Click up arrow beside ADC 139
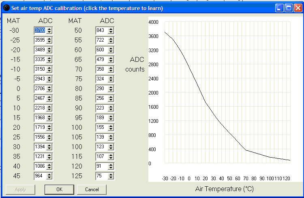The width and height of the screenshot is (304, 198). point(111,135)
